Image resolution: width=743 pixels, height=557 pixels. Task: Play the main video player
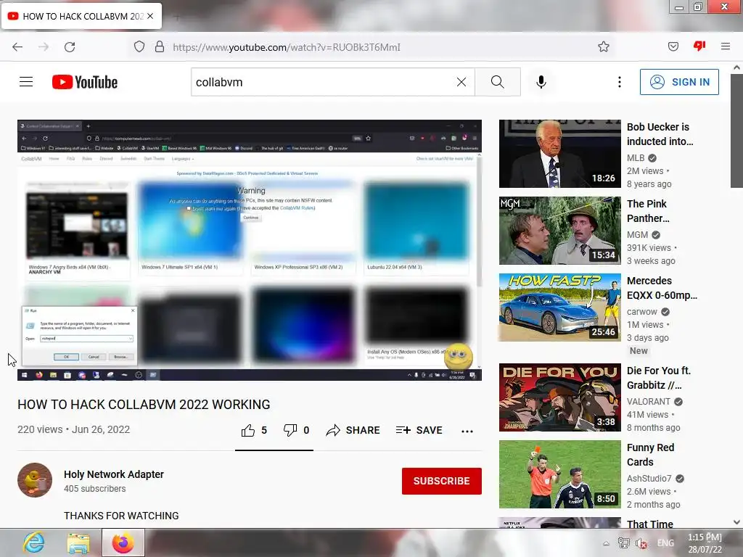[250, 250]
